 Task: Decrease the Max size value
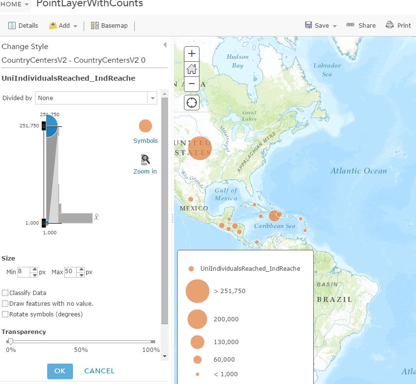81,275
